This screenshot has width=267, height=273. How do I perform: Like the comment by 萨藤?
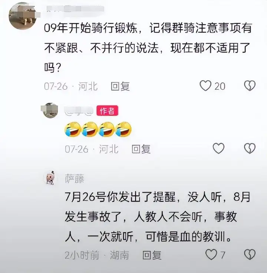tap(211, 254)
